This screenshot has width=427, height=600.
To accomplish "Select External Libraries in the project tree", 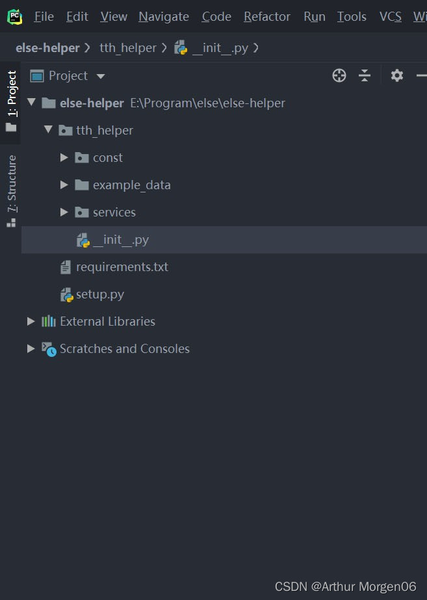I will click(x=107, y=321).
